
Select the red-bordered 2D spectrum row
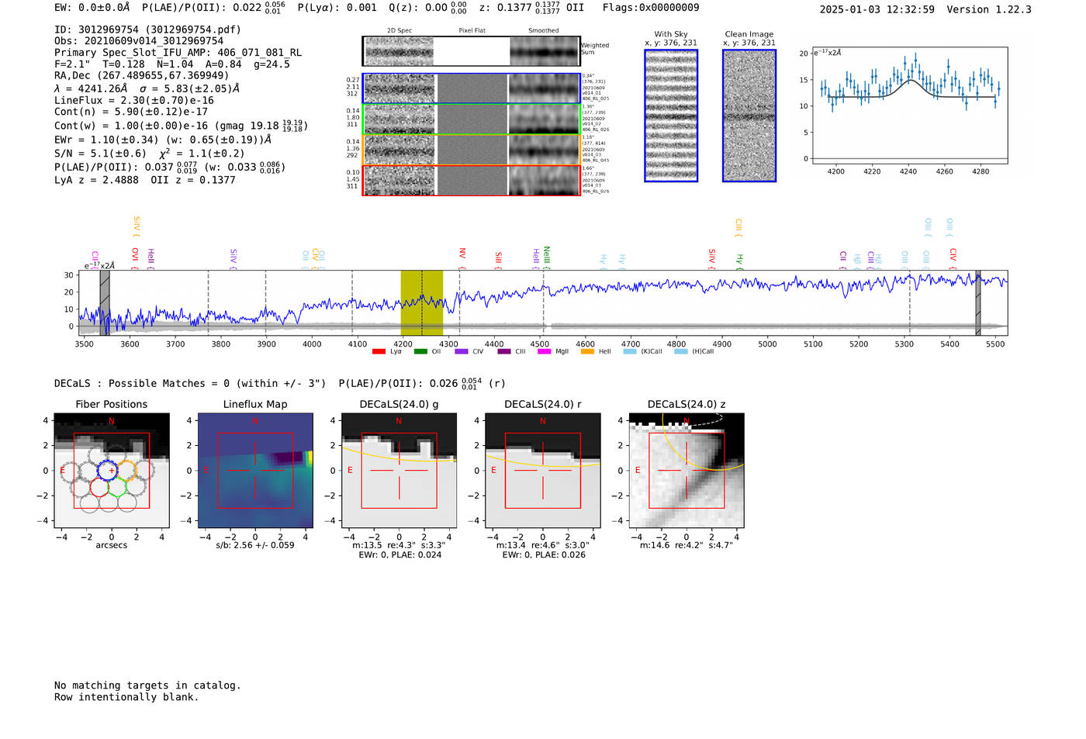point(472,180)
